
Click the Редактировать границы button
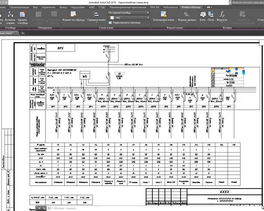[x=125, y=23]
